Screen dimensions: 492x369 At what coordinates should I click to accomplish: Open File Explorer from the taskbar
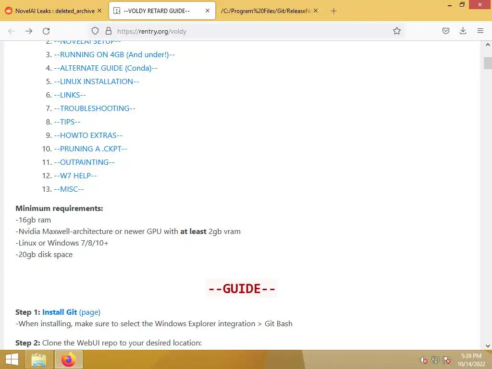(38, 359)
